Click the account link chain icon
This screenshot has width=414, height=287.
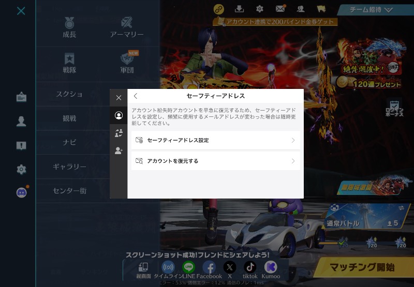tap(218, 9)
